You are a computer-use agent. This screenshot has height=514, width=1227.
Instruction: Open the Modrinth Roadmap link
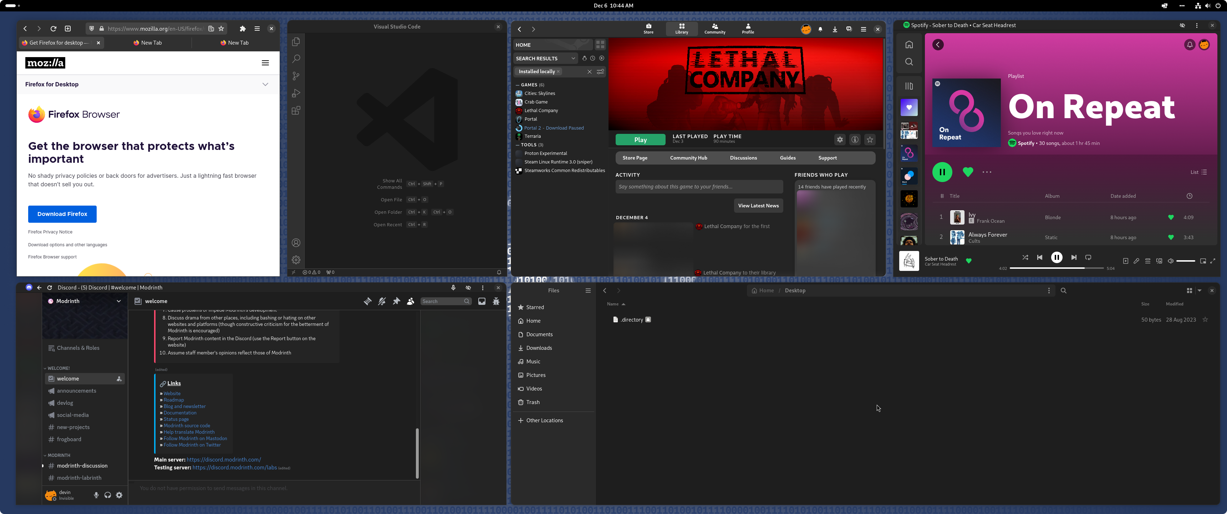pos(173,400)
